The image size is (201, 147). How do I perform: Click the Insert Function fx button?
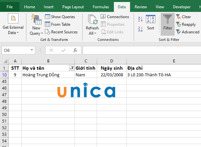coord(75,50)
